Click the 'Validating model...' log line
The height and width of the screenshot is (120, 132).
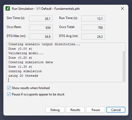tap(26, 53)
